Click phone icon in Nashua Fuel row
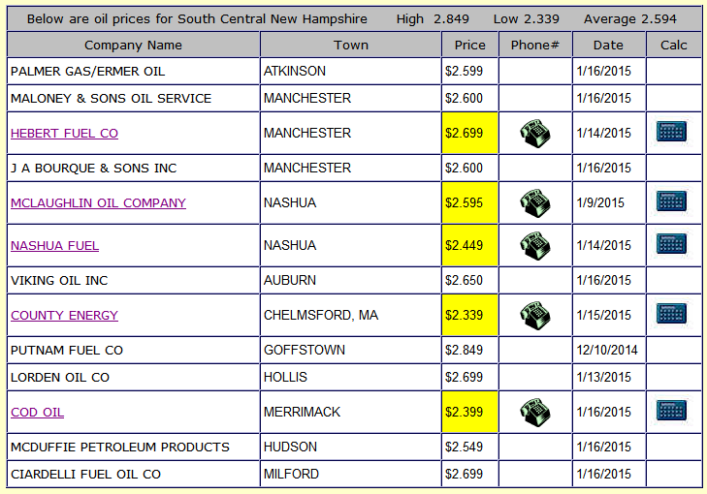This screenshot has width=707, height=494. (535, 245)
